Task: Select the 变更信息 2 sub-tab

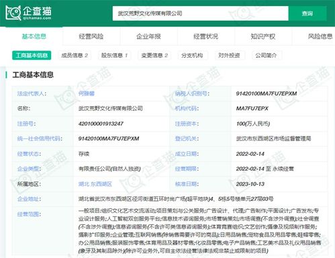Action: coord(154,55)
